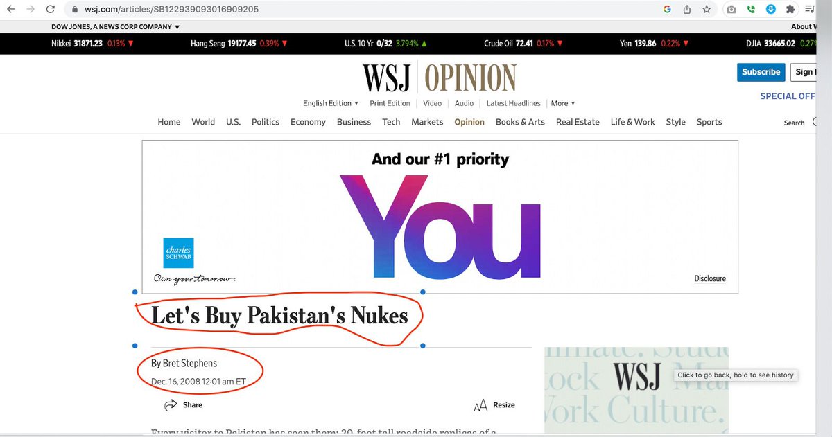Click the Resize text icon
Viewport: 832px width, 437px height.
480,405
